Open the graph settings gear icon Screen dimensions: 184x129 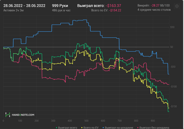177,6
